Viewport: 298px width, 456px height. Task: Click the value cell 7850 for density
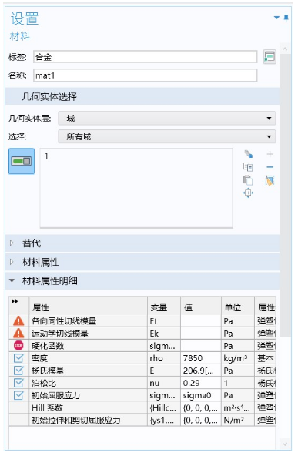tap(201, 358)
